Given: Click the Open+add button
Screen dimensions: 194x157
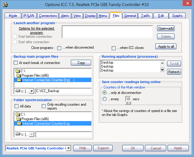Looking at the screenshot, I should 166,28.
